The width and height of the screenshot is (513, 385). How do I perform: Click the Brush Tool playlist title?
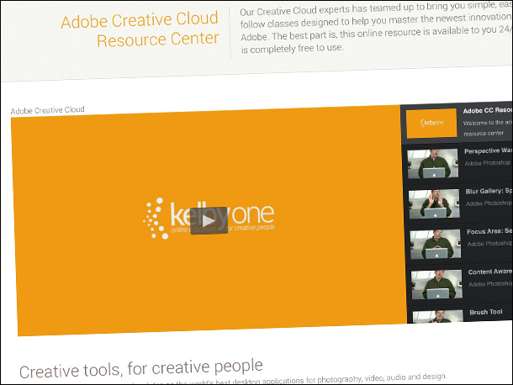point(486,312)
